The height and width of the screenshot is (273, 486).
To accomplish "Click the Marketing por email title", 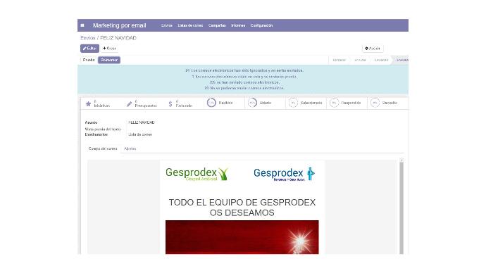I will [119, 25].
